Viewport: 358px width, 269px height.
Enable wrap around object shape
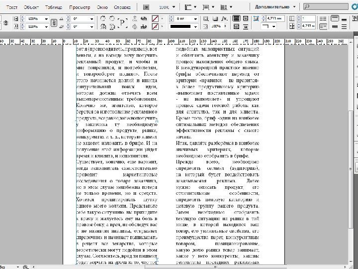click(x=236, y=27)
